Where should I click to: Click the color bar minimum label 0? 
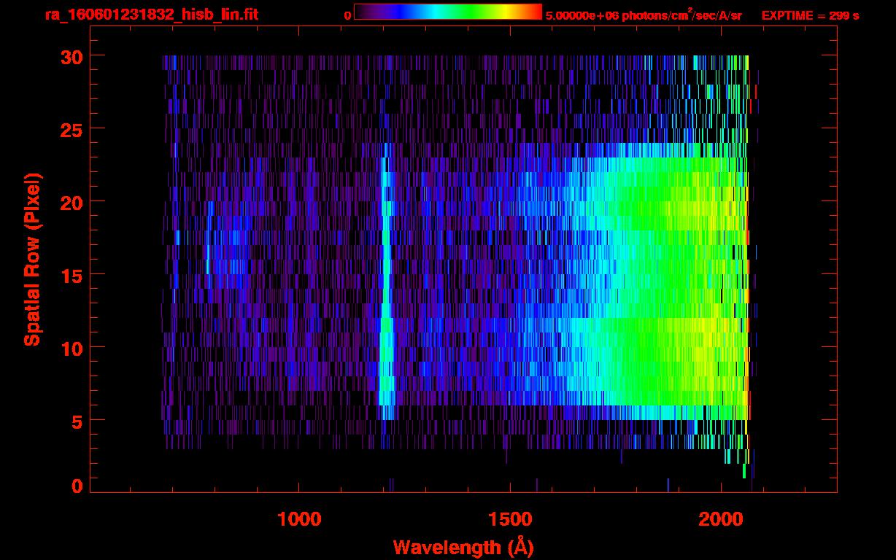click(x=348, y=15)
